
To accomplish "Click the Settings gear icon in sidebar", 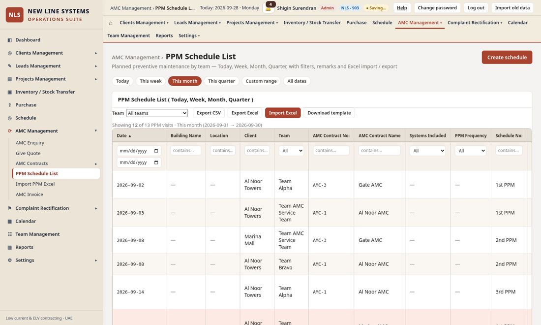I will tap(10, 260).
